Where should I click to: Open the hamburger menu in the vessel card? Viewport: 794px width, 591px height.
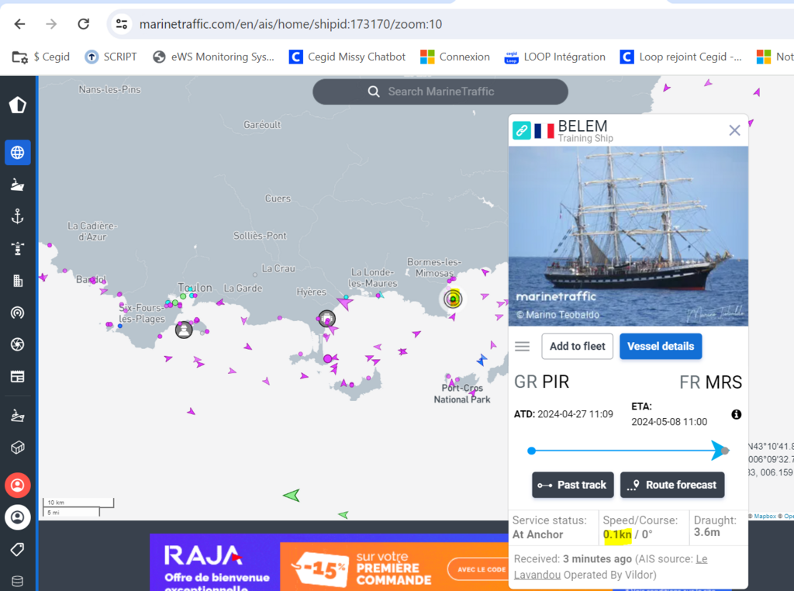click(x=522, y=347)
